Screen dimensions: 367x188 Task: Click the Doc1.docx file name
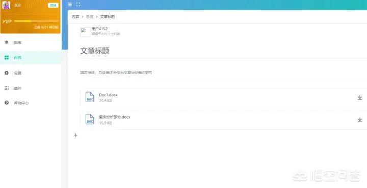pos(108,95)
